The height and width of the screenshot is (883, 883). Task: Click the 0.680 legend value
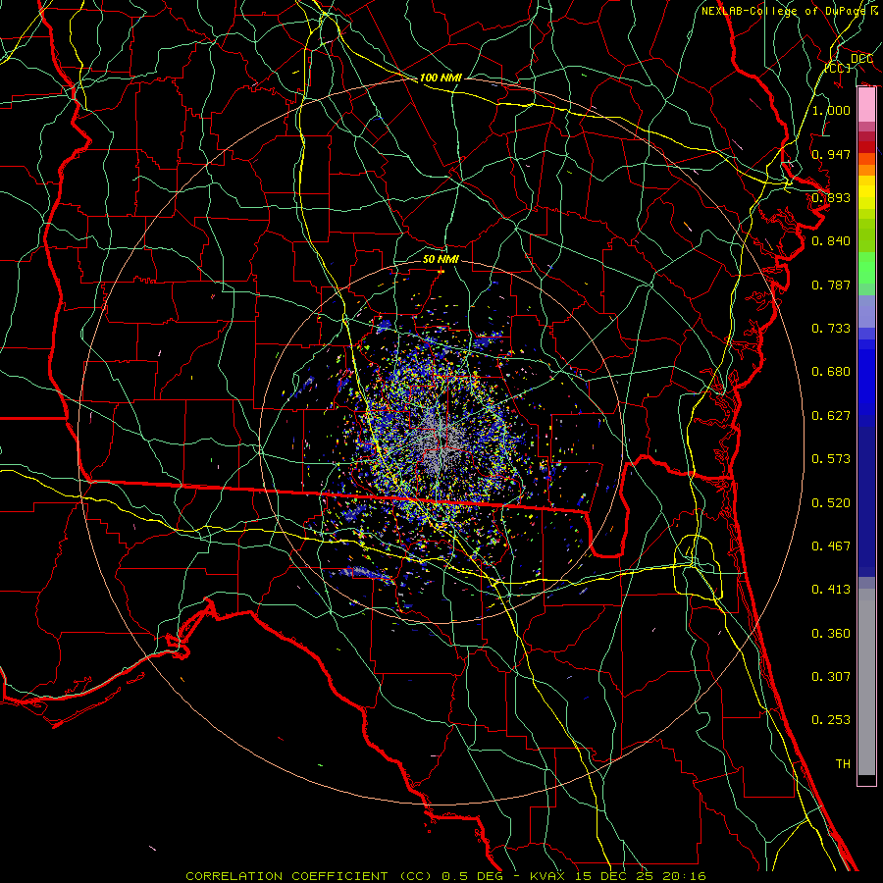tap(831, 372)
